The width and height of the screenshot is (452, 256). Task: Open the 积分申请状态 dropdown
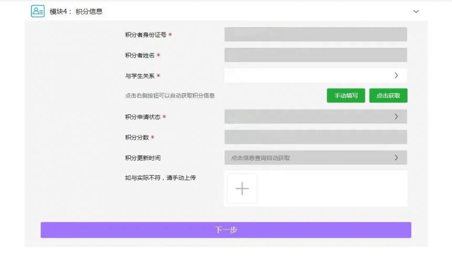tap(316, 116)
